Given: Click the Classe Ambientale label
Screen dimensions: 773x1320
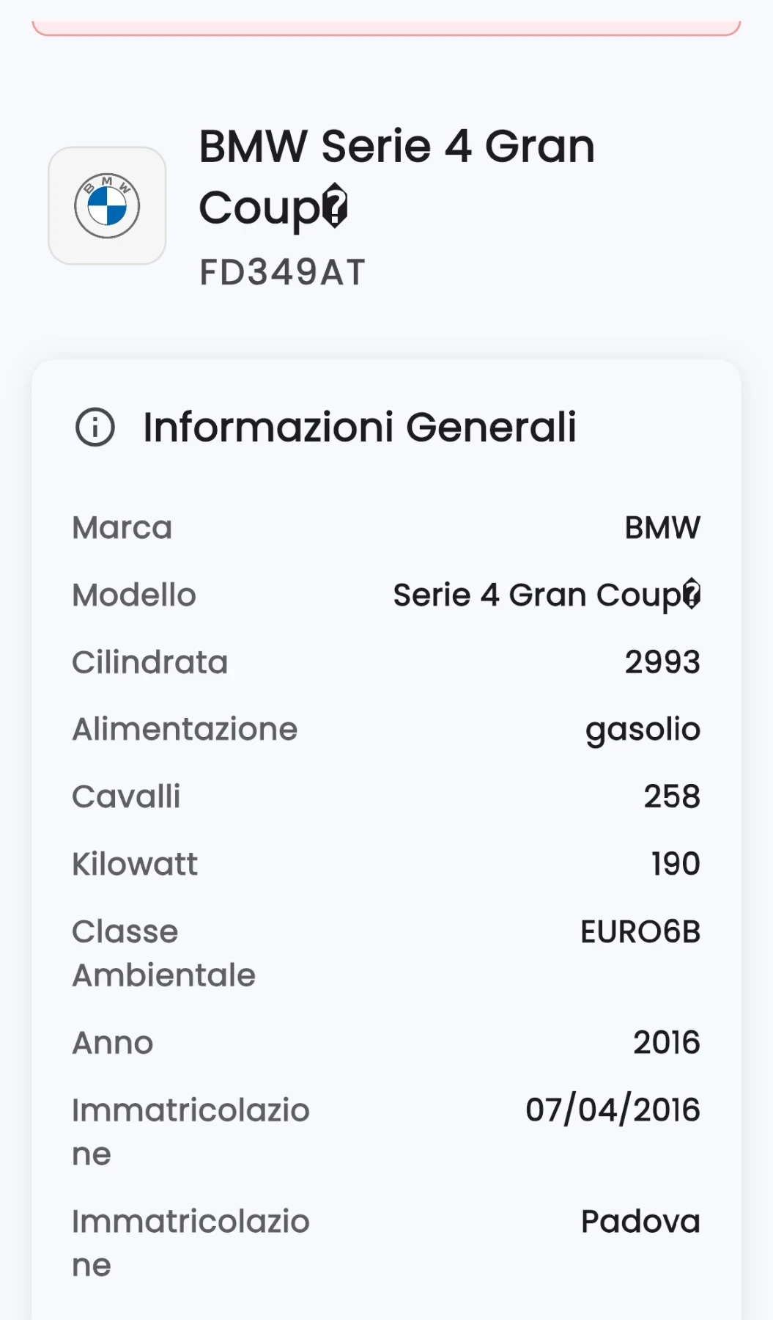Looking at the screenshot, I should [163, 953].
